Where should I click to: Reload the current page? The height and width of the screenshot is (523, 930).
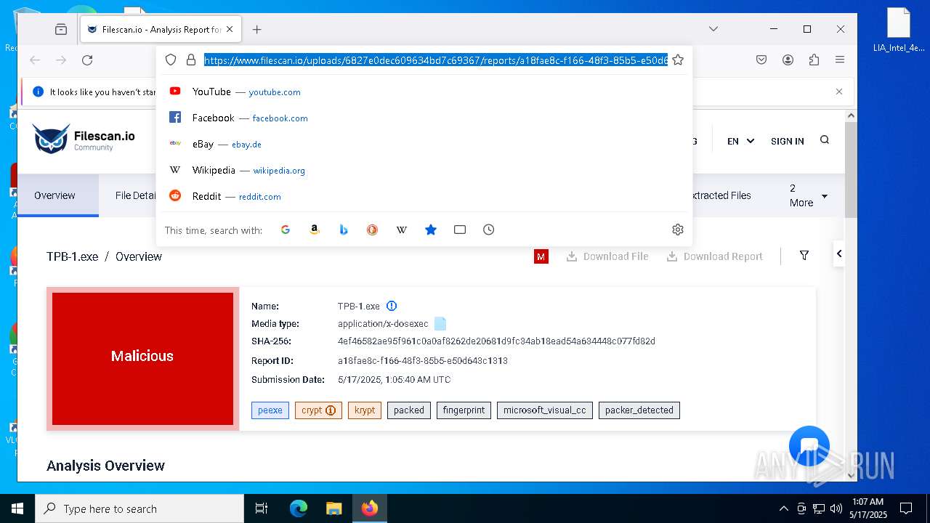tap(87, 60)
